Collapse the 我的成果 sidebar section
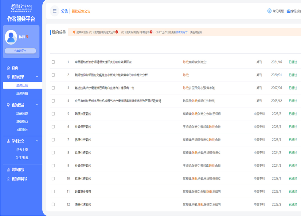 point(37,77)
